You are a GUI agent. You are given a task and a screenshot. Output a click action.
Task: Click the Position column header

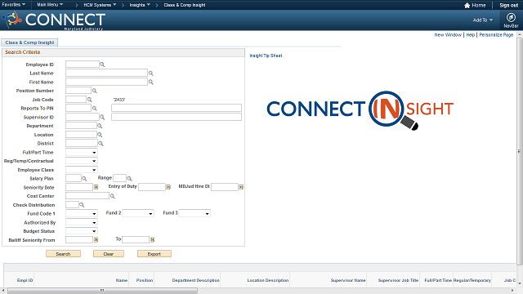coord(145,280)
